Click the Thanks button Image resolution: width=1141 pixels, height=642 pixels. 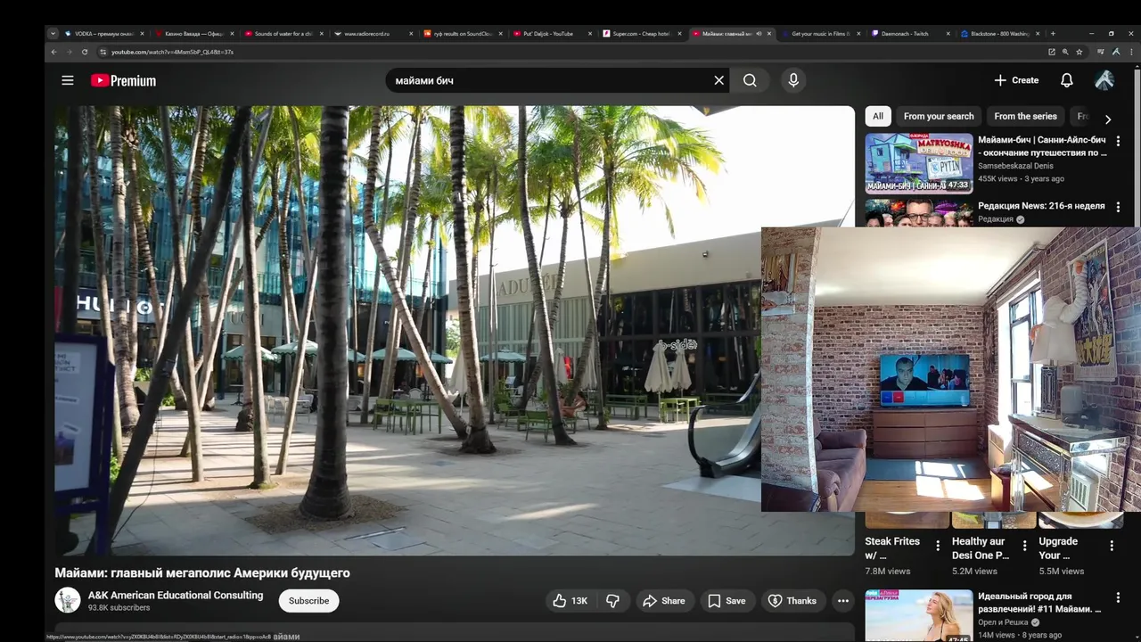coord(792,601)
